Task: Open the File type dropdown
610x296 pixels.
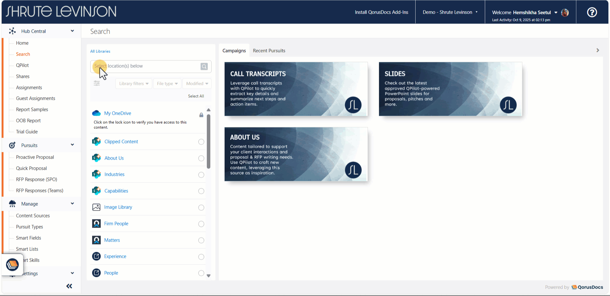Action: 167,83
